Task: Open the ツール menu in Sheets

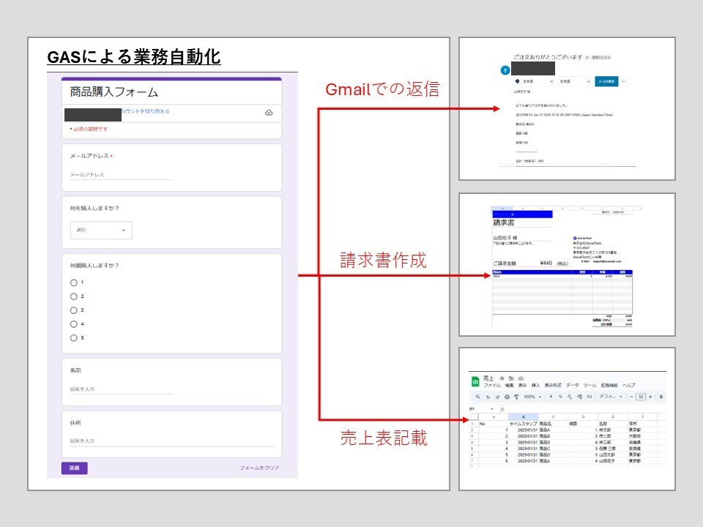Action: tap(589, 385)
